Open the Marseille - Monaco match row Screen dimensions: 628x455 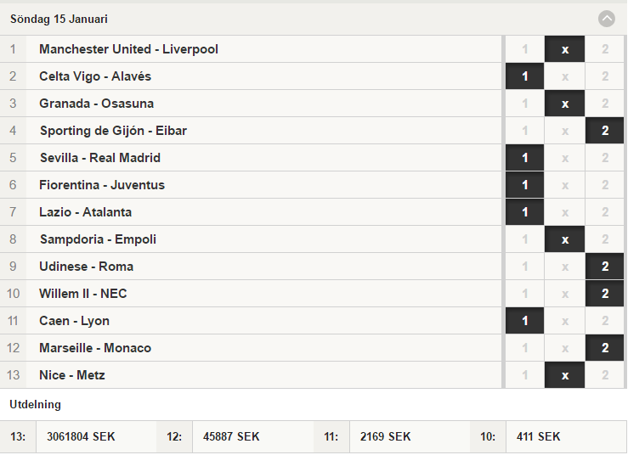(251, 348)
